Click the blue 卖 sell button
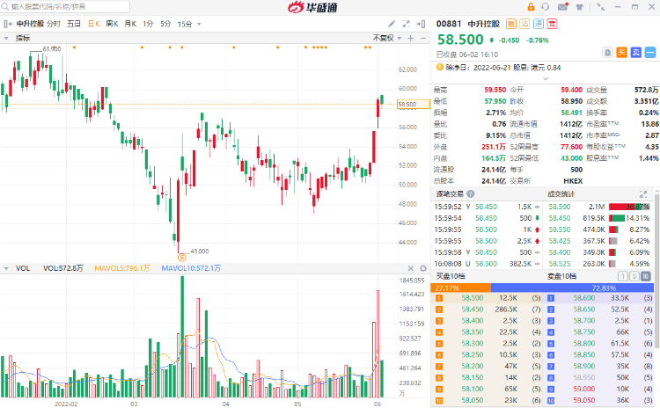The image size is (660, 408). pos(634,52)
